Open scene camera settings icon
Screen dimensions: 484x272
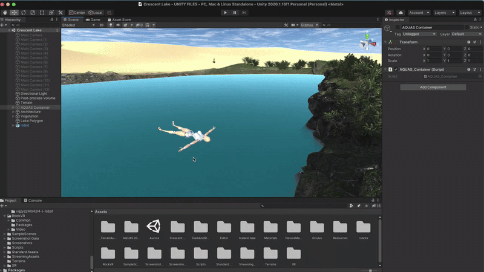coord(293,25)
